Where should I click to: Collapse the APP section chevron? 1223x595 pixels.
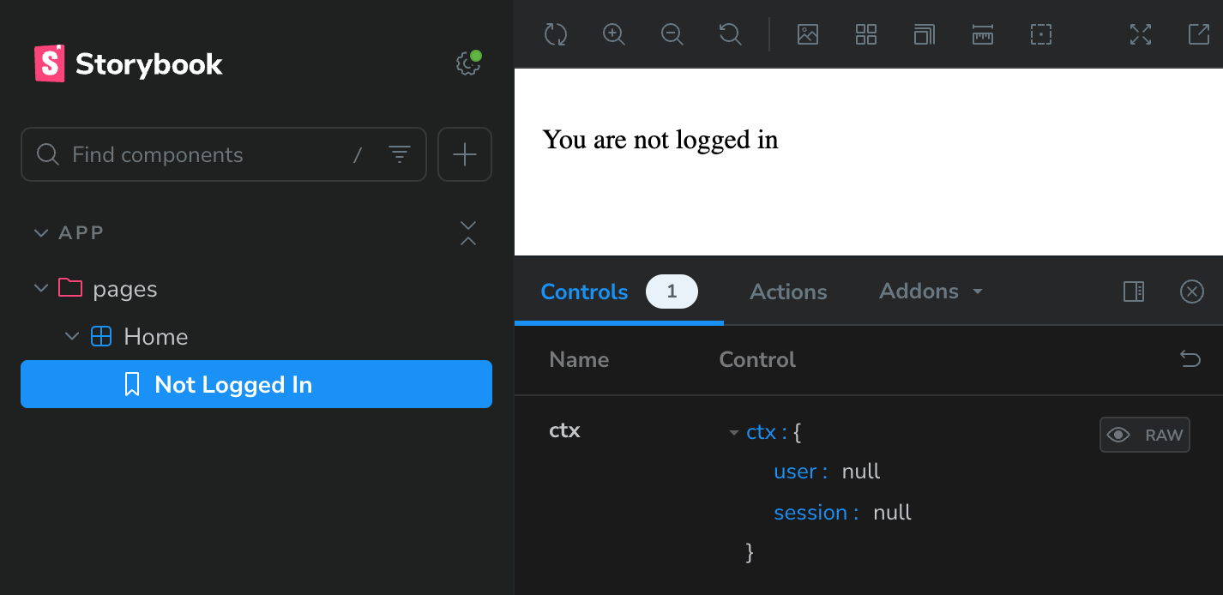click(x=41, y=233)
